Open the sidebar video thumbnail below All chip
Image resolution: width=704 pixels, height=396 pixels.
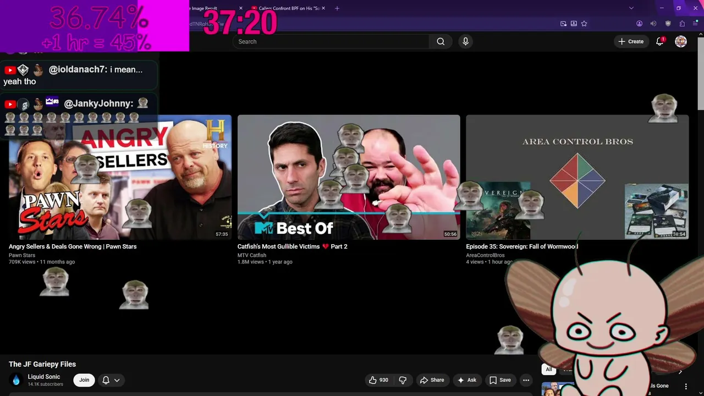pos(558,389)
